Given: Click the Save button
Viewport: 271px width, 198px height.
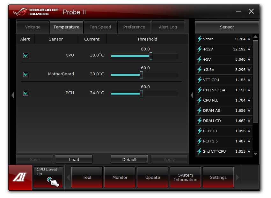Looking at the screenshot, I should tap(35, 159).
